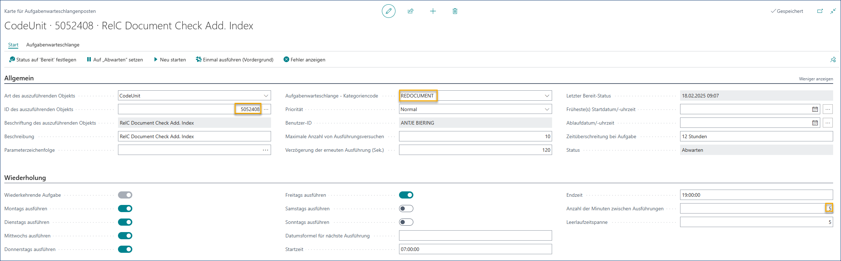Image resolution: width=841 pixels, height=261 pixels.
Task: Open calendar for Früheste(s) Startdatum/-uhrzeit
Action: click(815, 109)
